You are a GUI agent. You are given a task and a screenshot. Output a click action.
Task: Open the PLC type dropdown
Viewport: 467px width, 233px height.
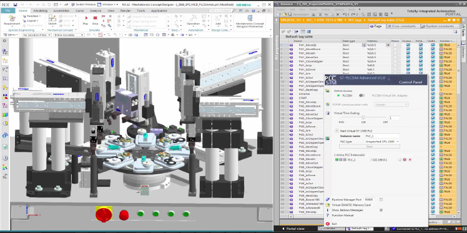click(382, 142)
